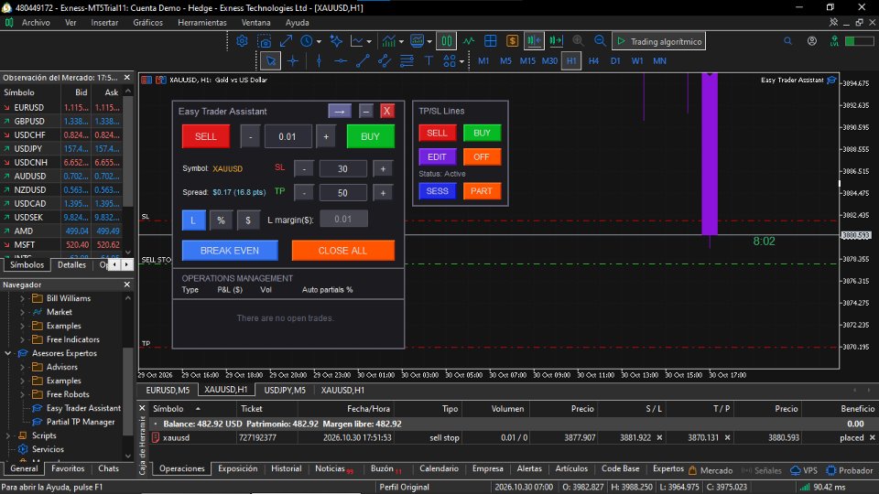
Task: Click the Market Watch vertical scrollbar
Action: click(x=128, y=151)
